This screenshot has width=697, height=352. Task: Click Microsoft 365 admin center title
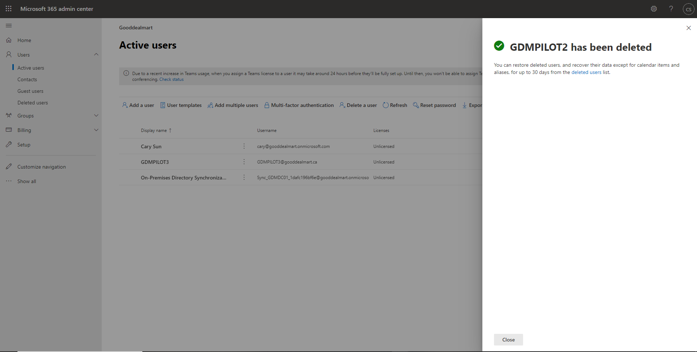click(x=57, y=9)
